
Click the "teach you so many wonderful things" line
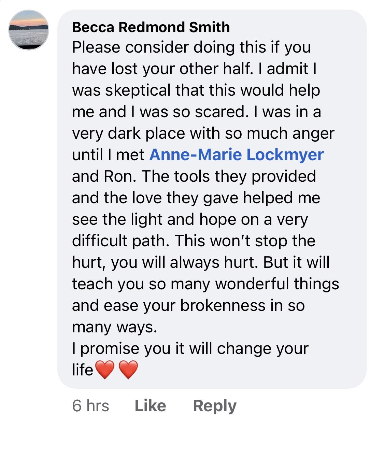205,284
